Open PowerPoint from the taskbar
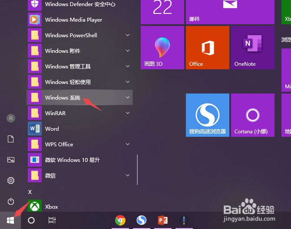 pos(163,220)
